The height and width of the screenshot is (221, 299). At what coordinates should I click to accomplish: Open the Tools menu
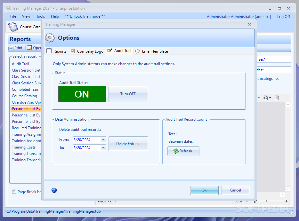pyautogui.click(x=40, y=16)
